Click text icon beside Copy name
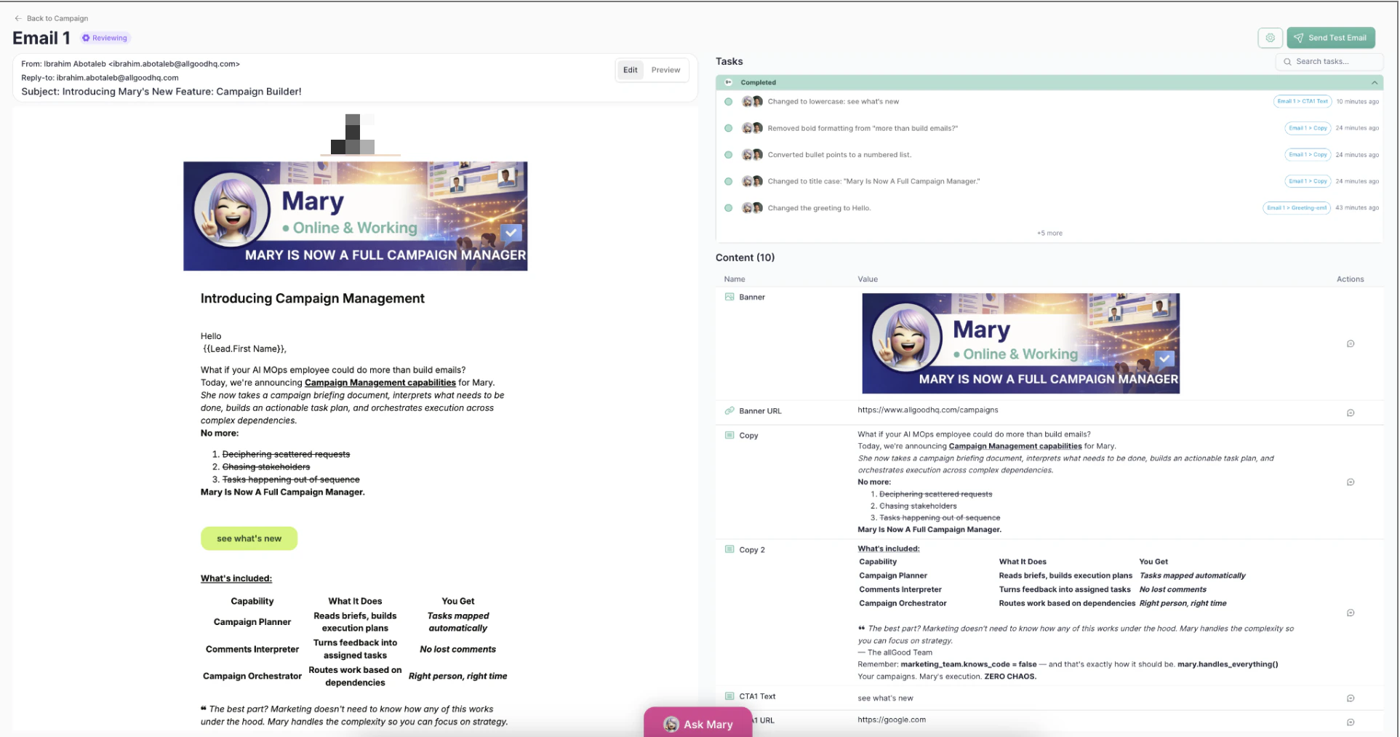 (x=729, y=435)
